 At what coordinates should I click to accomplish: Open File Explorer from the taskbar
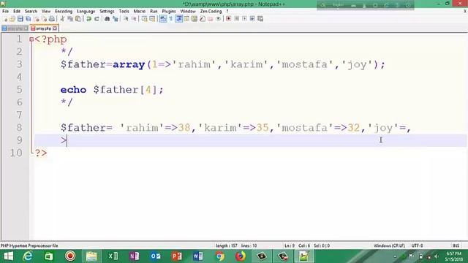(91, 256)
